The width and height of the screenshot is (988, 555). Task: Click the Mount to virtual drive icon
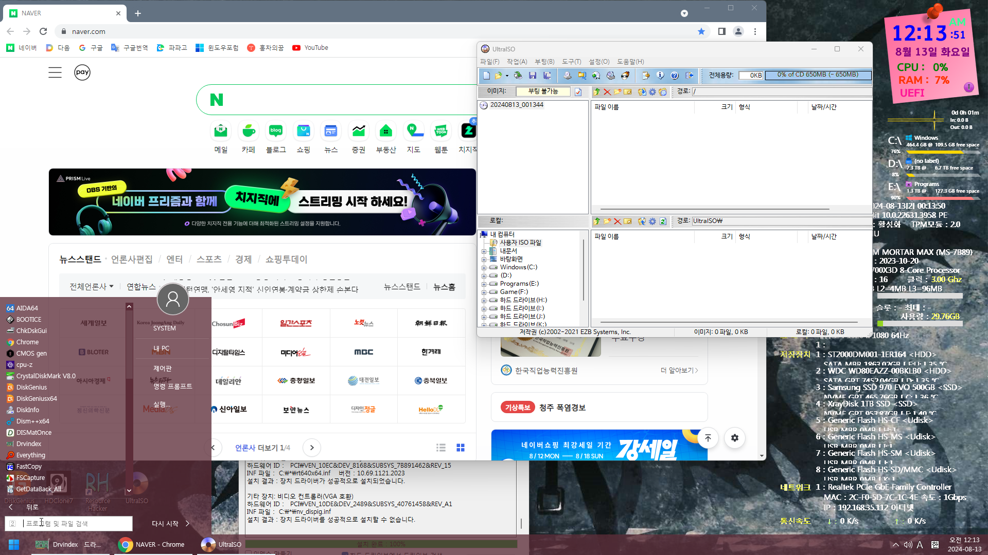pyautogui.click(x=596, y=76)
